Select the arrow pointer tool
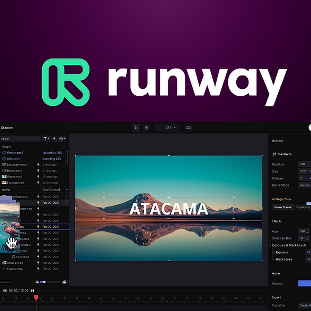This screenshot has height=311, width=311. coord(136,128)
